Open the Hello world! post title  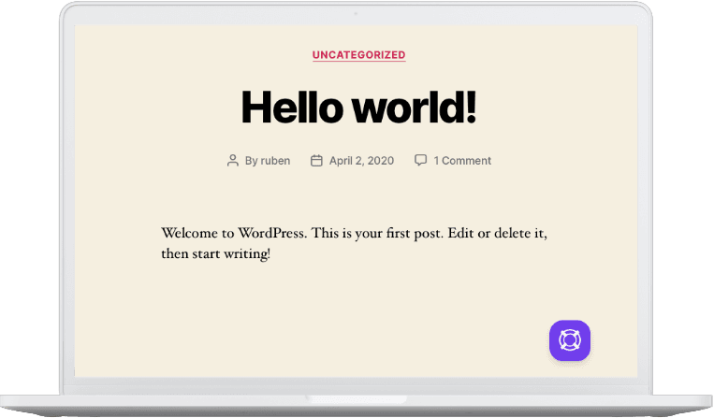pyautogui.click(x=358, y=108)
